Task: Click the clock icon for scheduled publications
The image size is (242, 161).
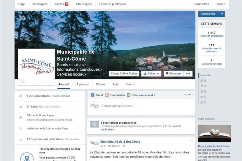Action: point(95,124)
